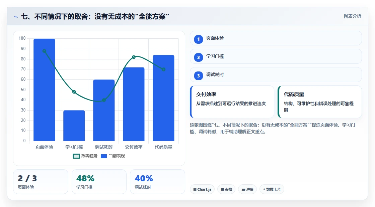Select the Chart.js tag
Viewport: 375px width, 207px height.
click(202, 189)
